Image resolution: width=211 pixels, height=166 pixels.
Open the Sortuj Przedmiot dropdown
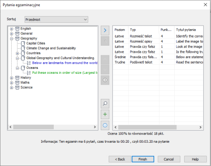coord(56,20)
